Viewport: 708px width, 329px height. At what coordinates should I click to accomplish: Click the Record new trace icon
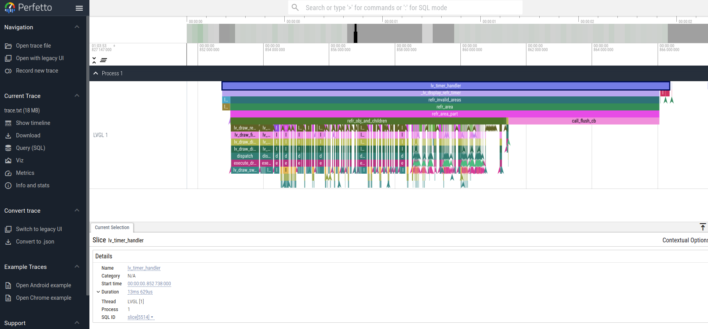(x=8, y=71)
